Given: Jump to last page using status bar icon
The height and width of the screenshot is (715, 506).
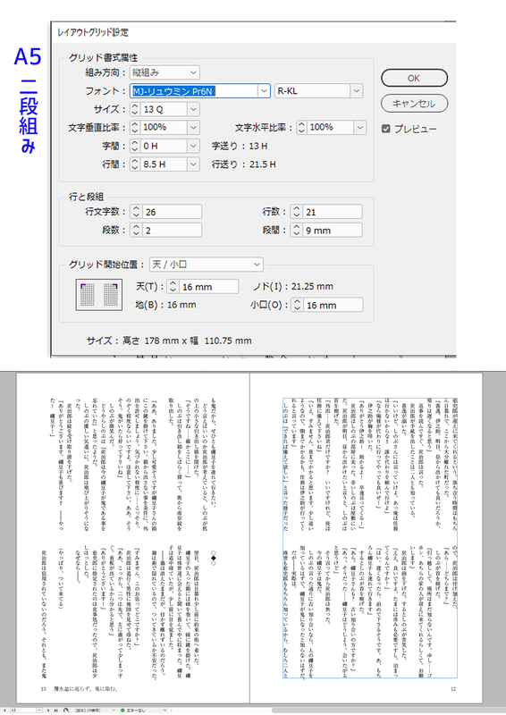Looking at the screenshot, I should point(55,711).
